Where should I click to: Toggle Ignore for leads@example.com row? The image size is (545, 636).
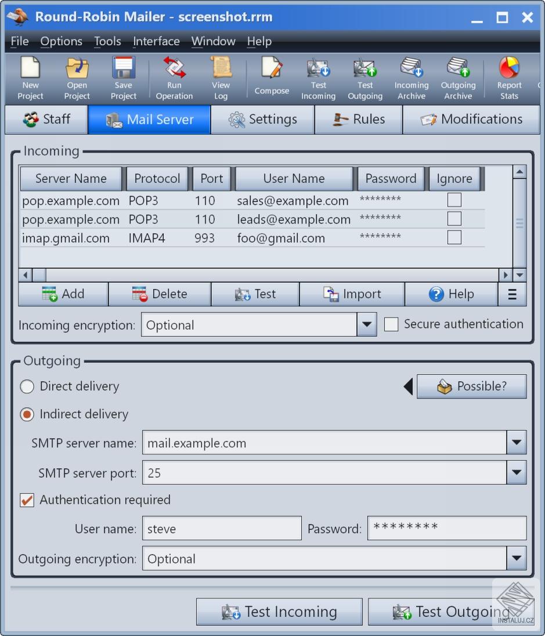point(454,219)
